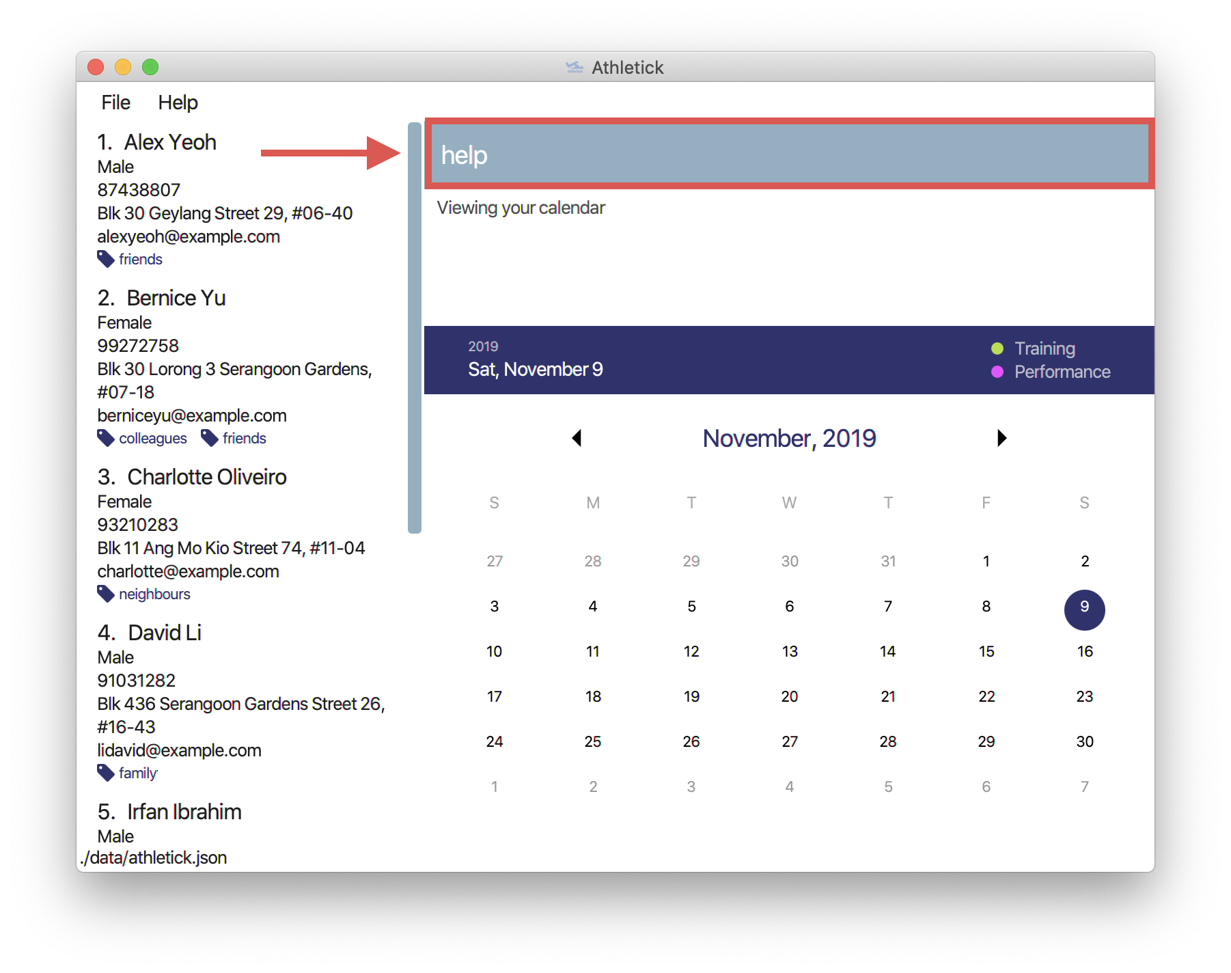This screenshot has height=973, width=1231.
Task: Open the File menu
Action: [115, 102]
